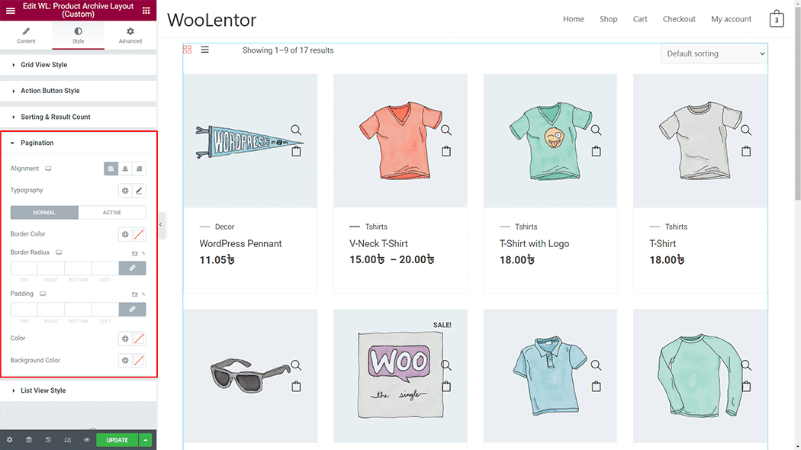The image size is (801, 450).
Task: Click the green UPDATE button
Action: pyautogui.click(x=117, y=440)
